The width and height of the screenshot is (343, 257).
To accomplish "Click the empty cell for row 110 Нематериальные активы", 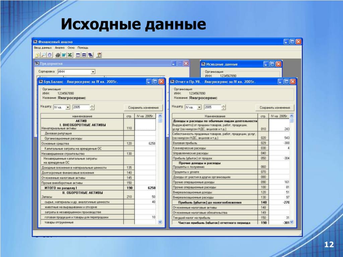I will (x=145, y=124).
